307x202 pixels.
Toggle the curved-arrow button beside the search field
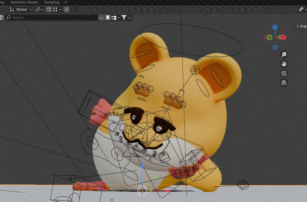[101, 18]
